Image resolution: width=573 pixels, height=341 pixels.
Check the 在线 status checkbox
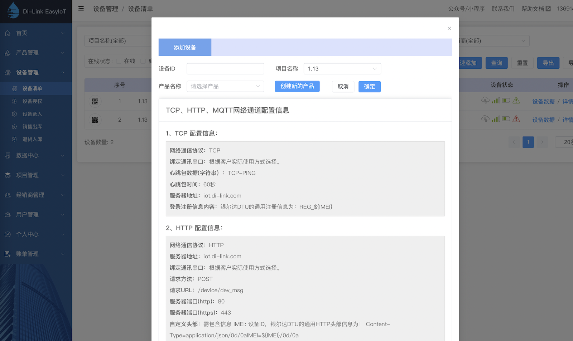click(x=119, y=61)
